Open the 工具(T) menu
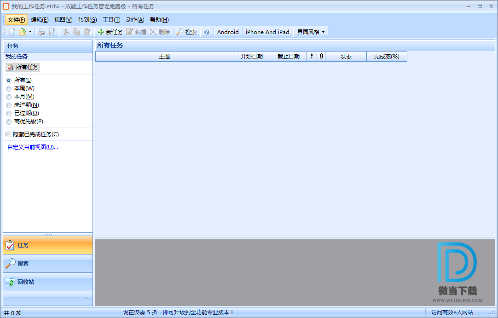 coord(111,20)
